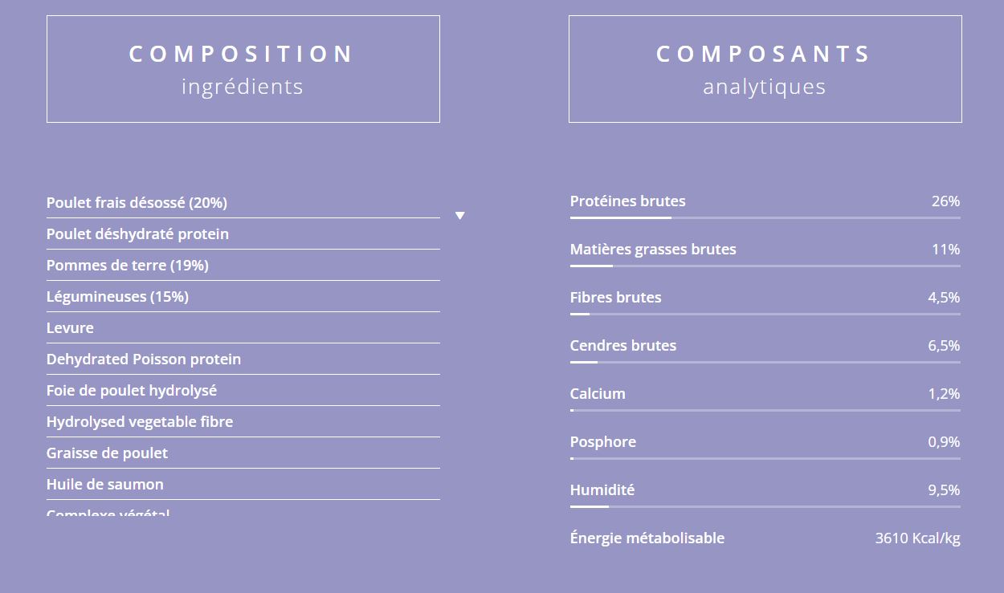Viewport: 1004px width, 593px height.
Task: Click the 3610 Kcal/kg energy value
Action: pos(917,538)
